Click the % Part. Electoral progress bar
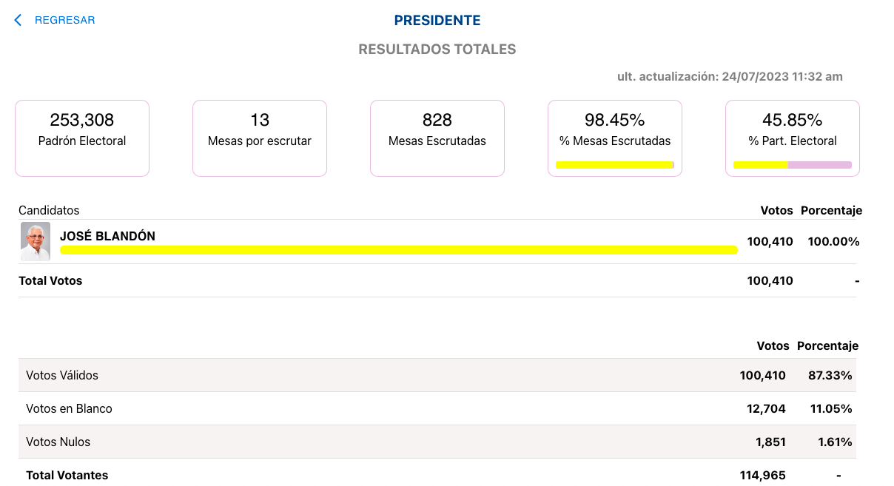This screenshot has height=486, width=894. tap(793, 165)
